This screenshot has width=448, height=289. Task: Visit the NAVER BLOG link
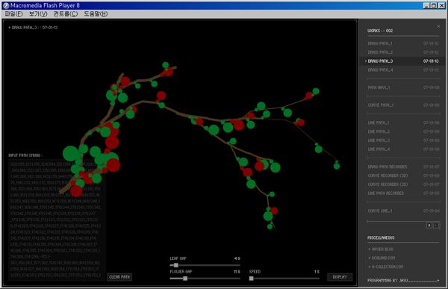(x=381, y=249)
